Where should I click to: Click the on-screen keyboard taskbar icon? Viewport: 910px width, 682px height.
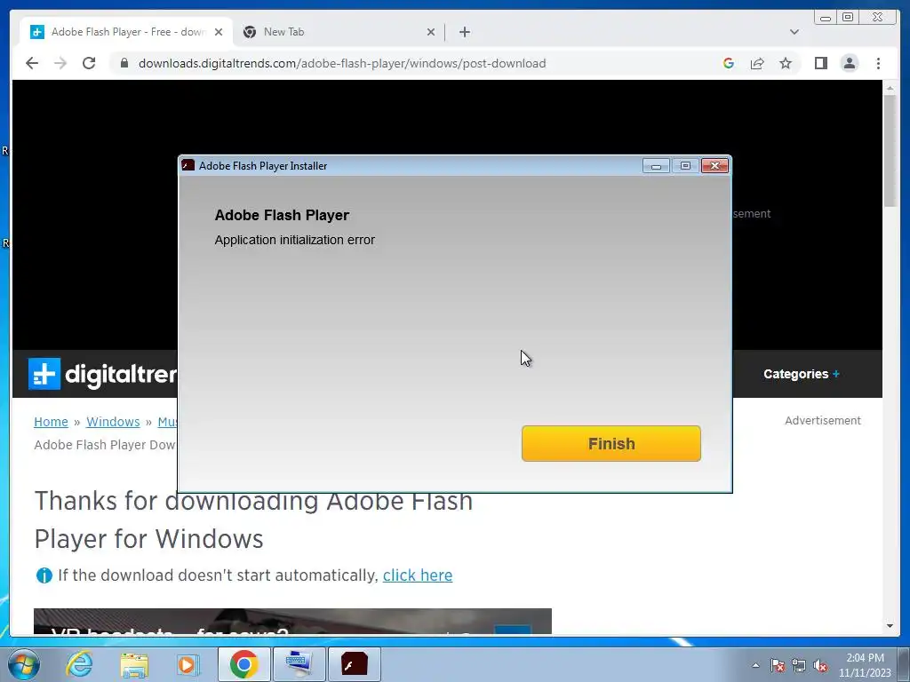pos(299,664)
